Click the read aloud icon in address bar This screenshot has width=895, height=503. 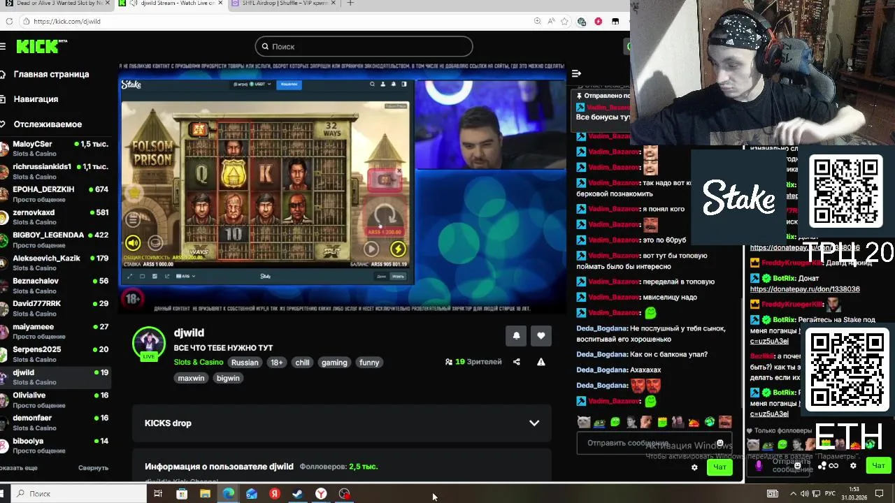pos(551,21)
